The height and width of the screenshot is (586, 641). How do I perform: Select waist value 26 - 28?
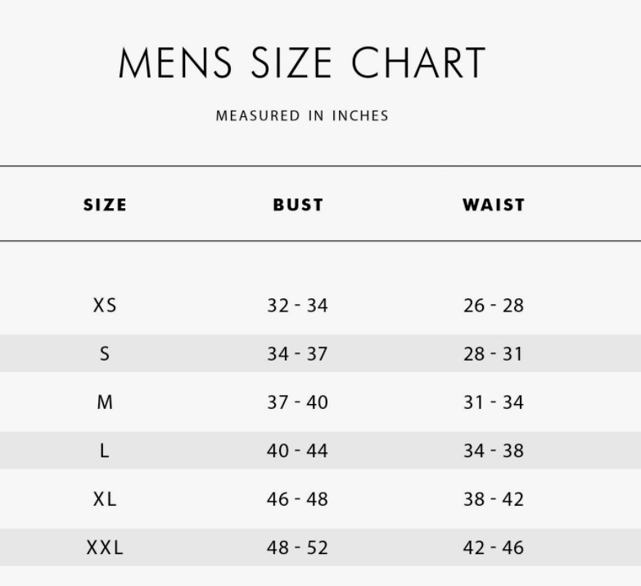(493, 306)
